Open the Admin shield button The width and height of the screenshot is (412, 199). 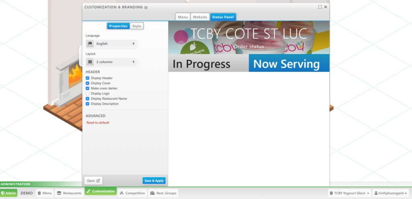[9, 193]
